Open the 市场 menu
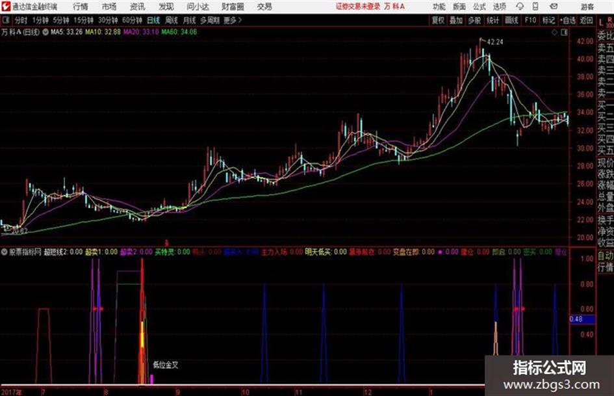Screen dimensions: 614x396 [x=109, y=7]
